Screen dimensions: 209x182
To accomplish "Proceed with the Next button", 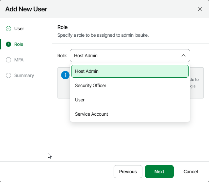I will (159, 172).
